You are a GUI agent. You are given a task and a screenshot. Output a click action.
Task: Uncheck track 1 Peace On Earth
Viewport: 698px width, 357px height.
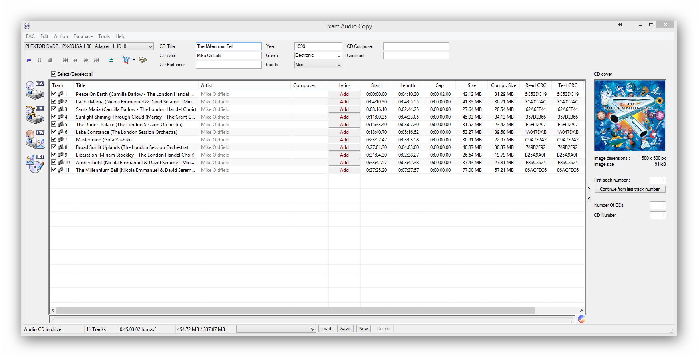click(54, 94)
